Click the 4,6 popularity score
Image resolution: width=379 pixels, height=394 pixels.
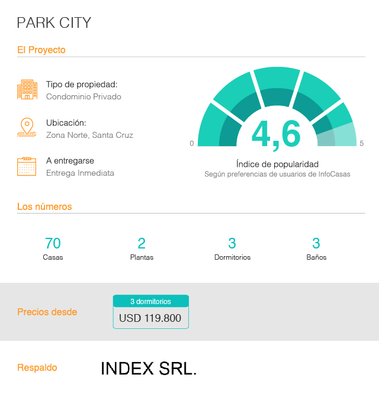pos(276,134)
